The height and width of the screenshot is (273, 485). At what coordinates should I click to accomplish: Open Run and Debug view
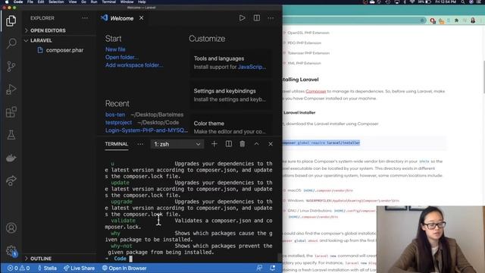(x=11, y=89)
